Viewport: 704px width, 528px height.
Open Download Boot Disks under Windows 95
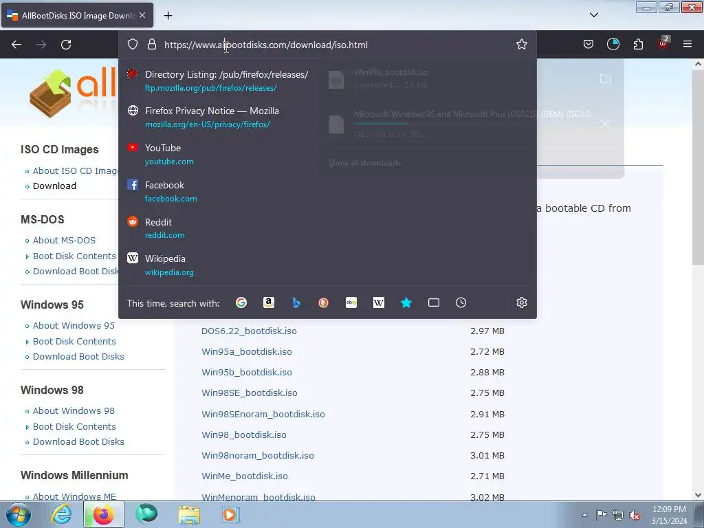click(x=78, y=357)
